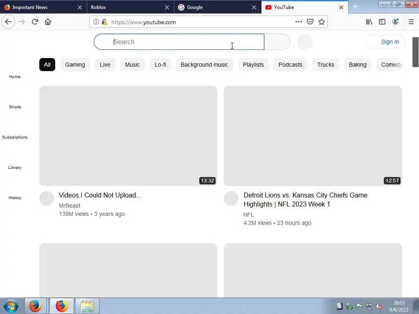The width and height of the screenshot is (419, 314).
Task: Click the page vertical scrollbar thumb
Action: pos(416,52)
